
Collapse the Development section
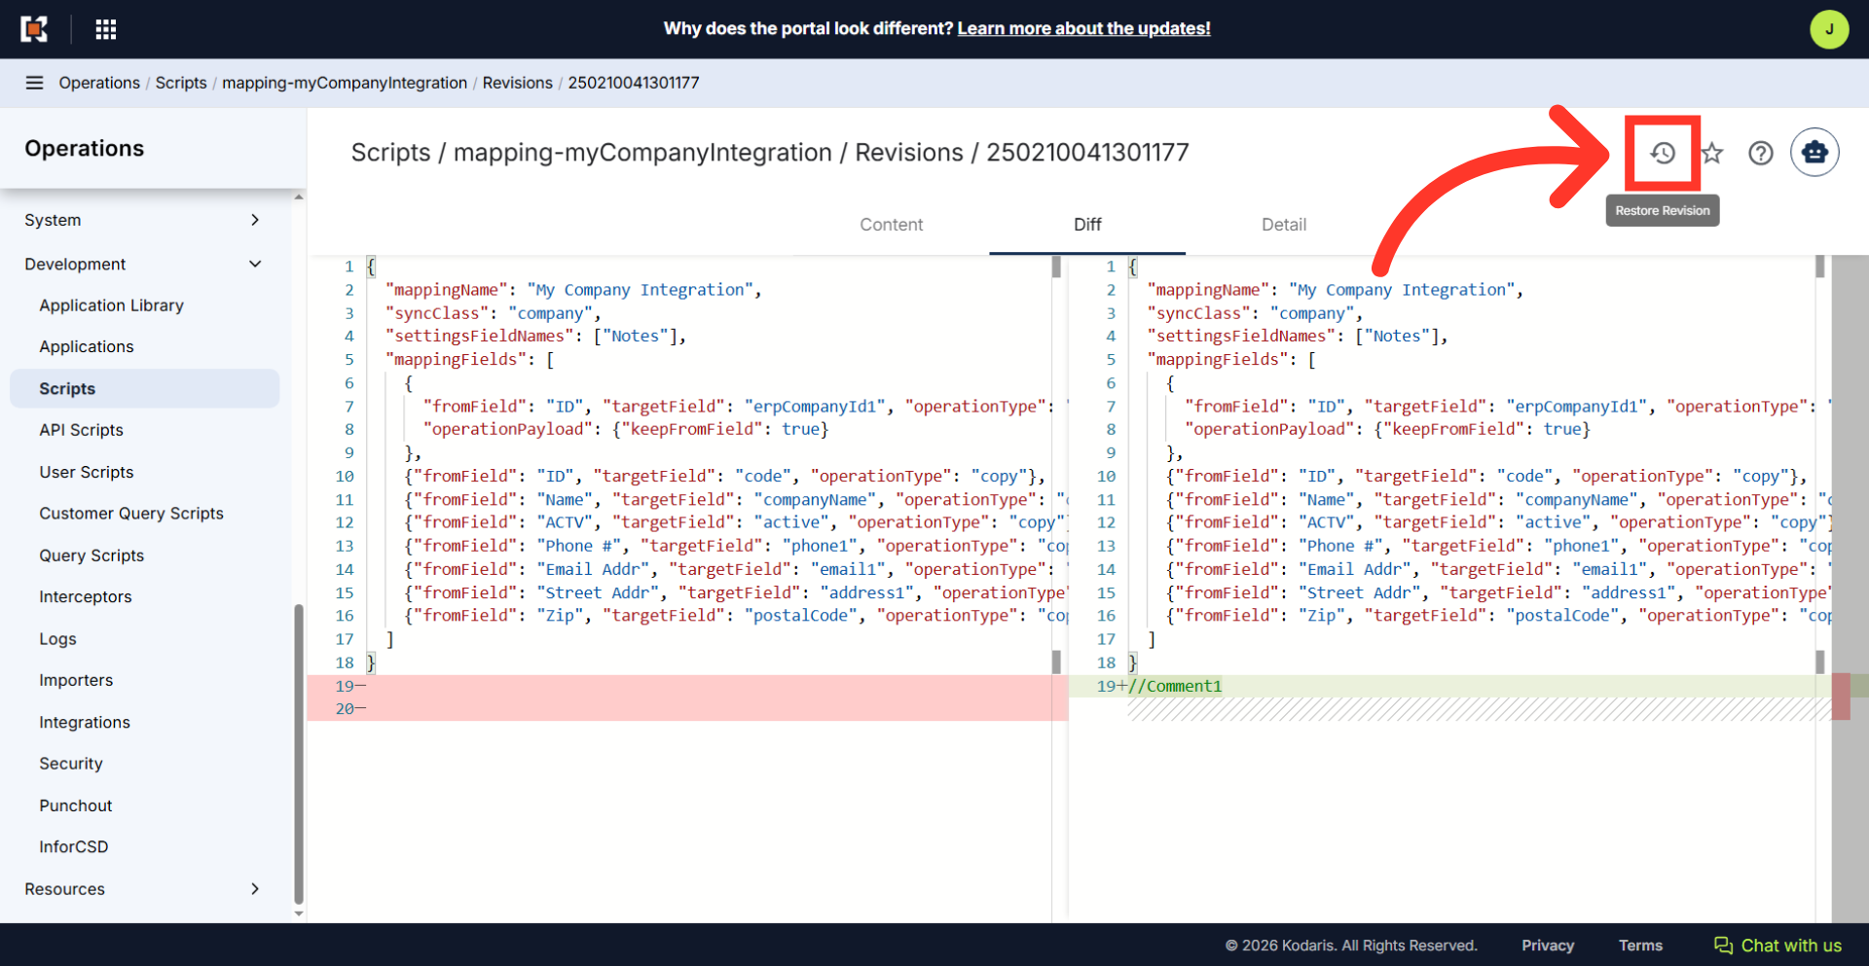pos(145,264)
